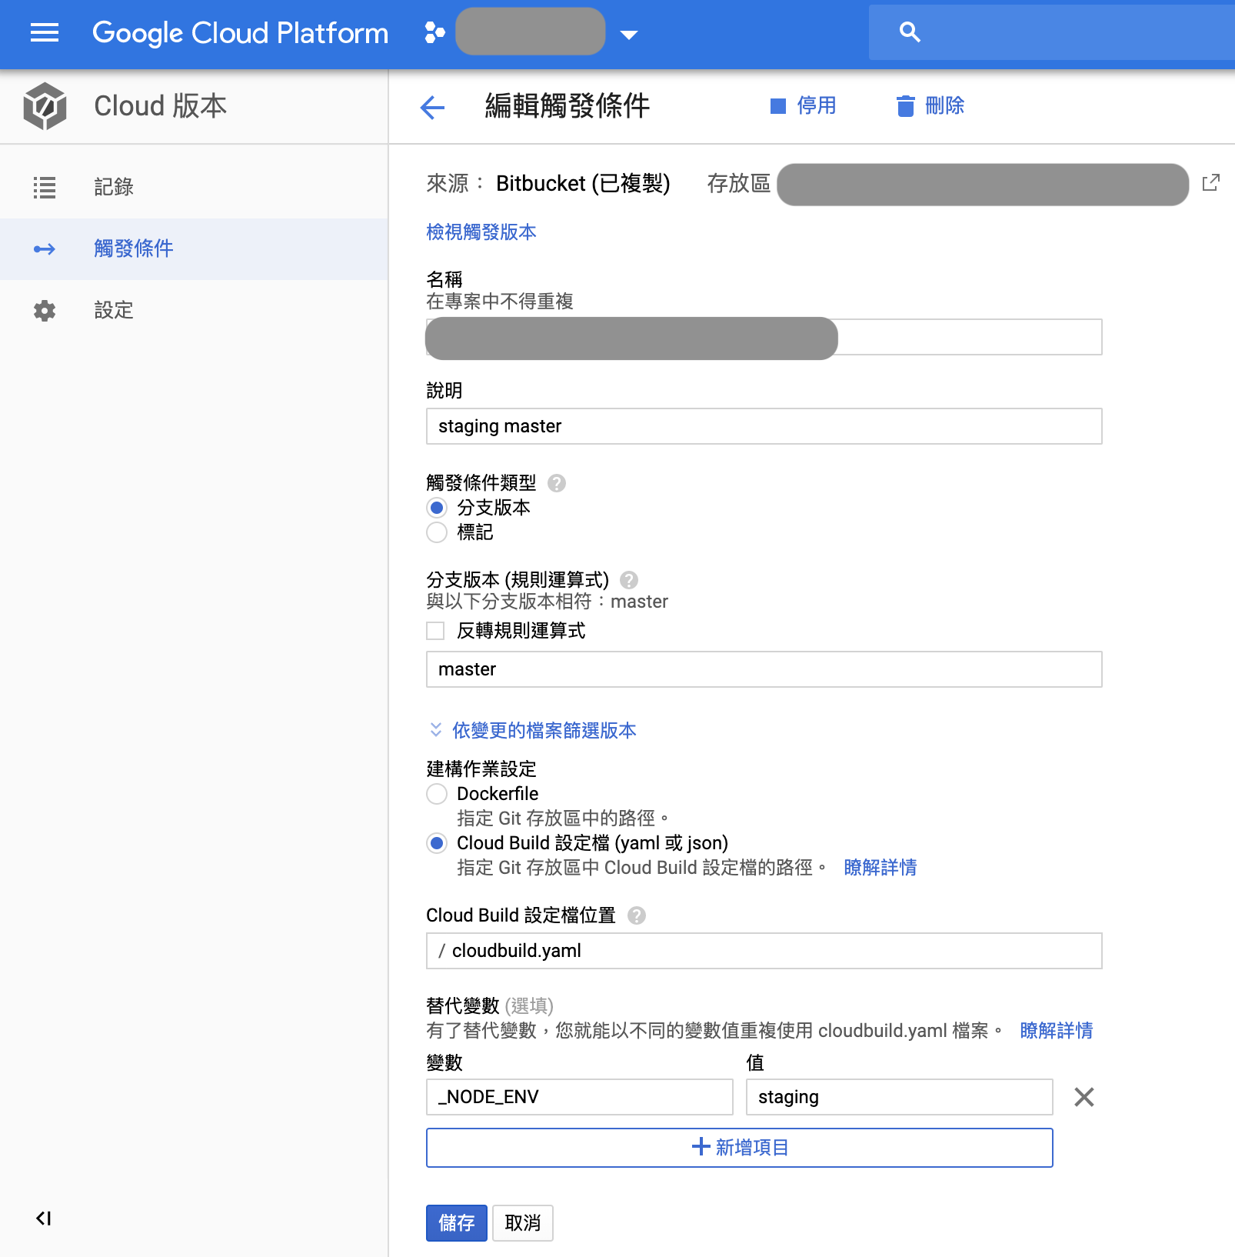Open the hamburger navigation menu
1235x1257 pixels.
pyautogui.click(x=45, y=32)
